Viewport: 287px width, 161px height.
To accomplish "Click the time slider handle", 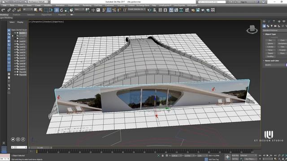I will point(40,148).
